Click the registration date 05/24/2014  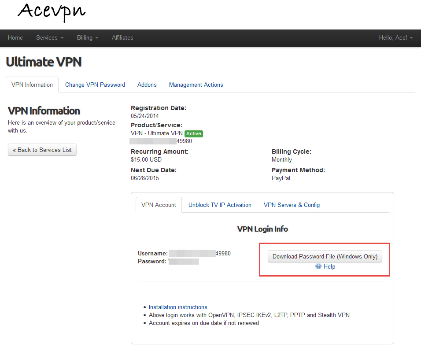pyautogui.click(x=145, y=116)
